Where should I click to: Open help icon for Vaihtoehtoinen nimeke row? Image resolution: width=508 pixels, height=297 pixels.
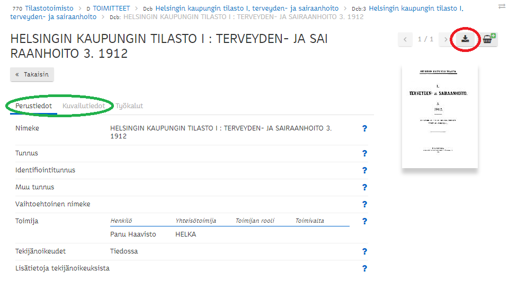[x=364, y=204]
